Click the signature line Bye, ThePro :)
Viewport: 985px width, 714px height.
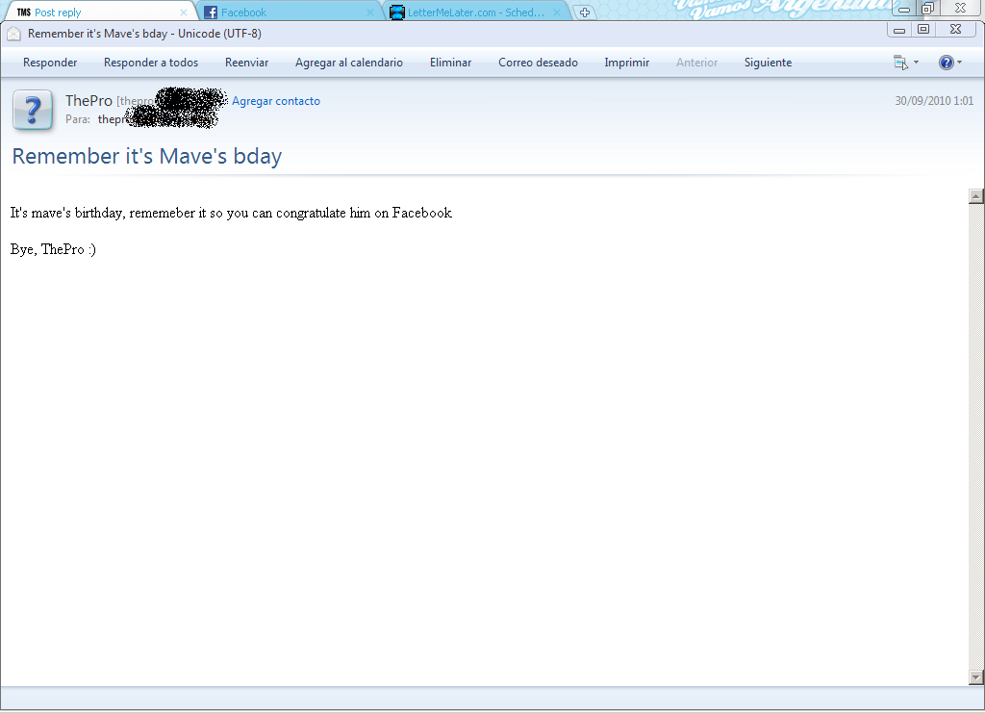(x=54, y=249)
